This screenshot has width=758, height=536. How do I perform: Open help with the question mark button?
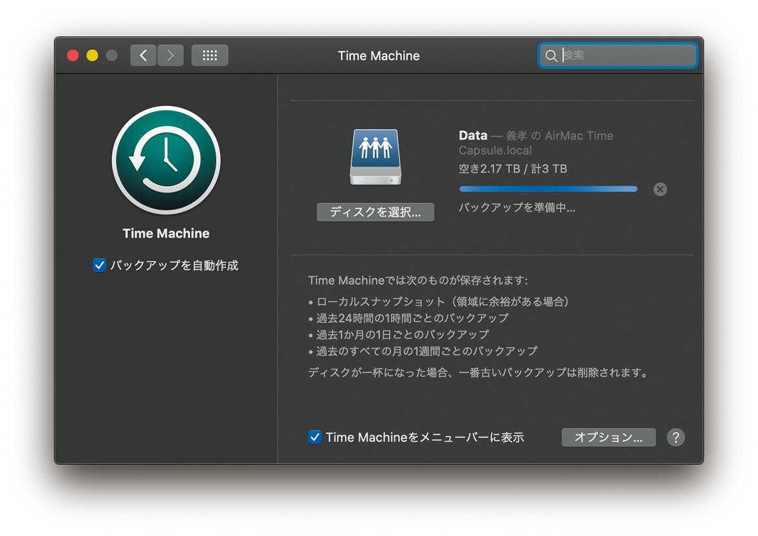tap(675, 438)
